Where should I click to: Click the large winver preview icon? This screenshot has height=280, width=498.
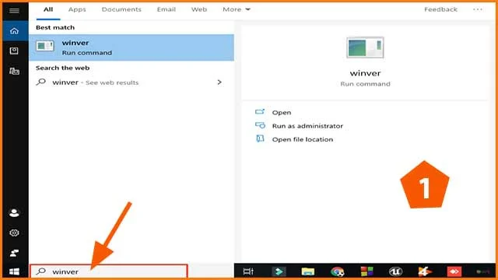point(365,47)
